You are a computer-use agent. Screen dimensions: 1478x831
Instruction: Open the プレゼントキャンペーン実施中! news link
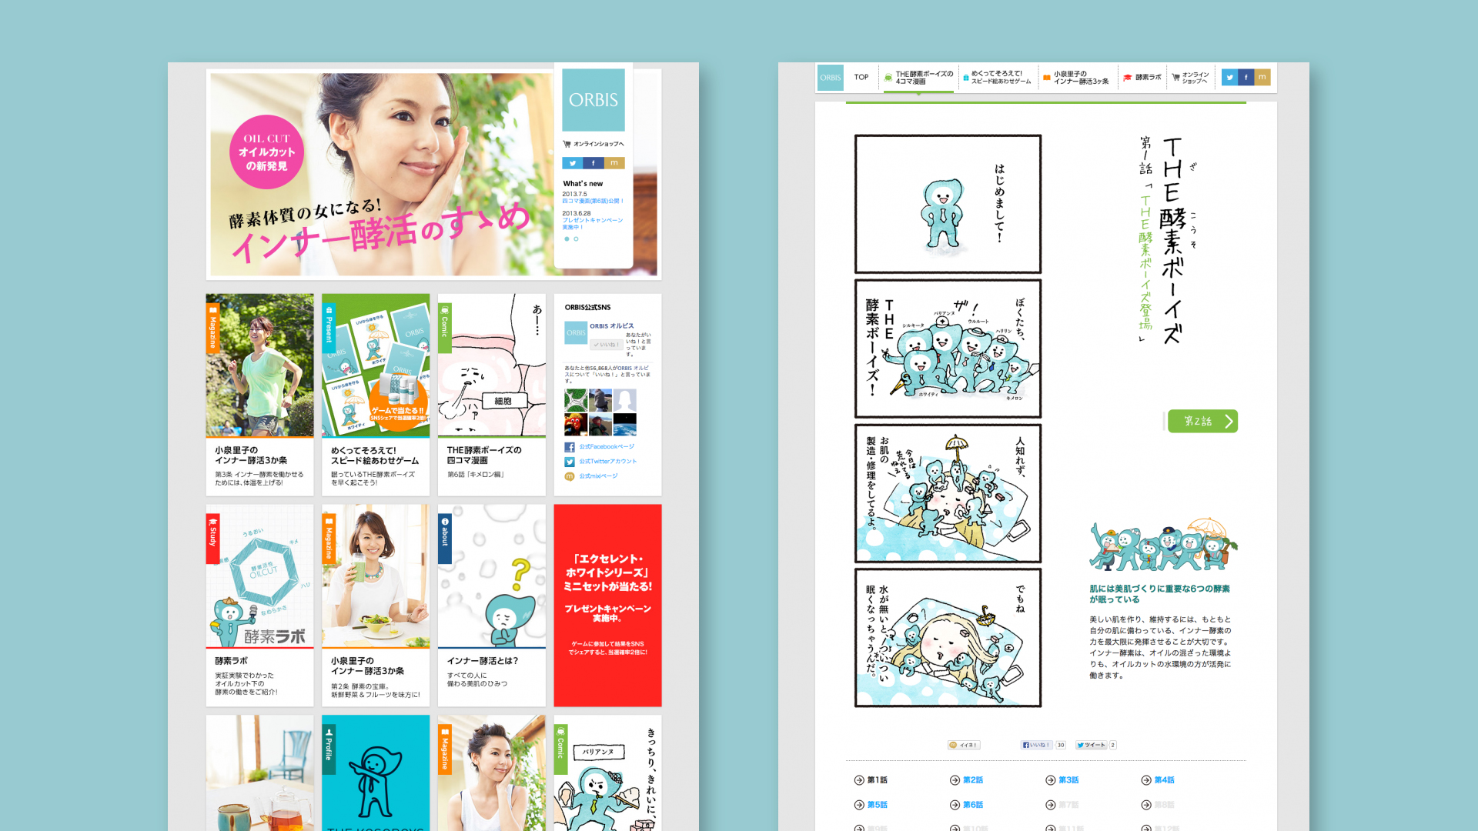click(592, 223)
